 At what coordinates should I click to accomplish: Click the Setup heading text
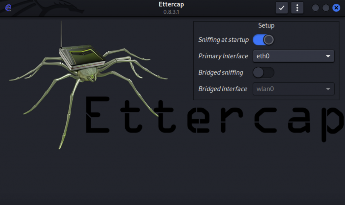coord(266,25)
